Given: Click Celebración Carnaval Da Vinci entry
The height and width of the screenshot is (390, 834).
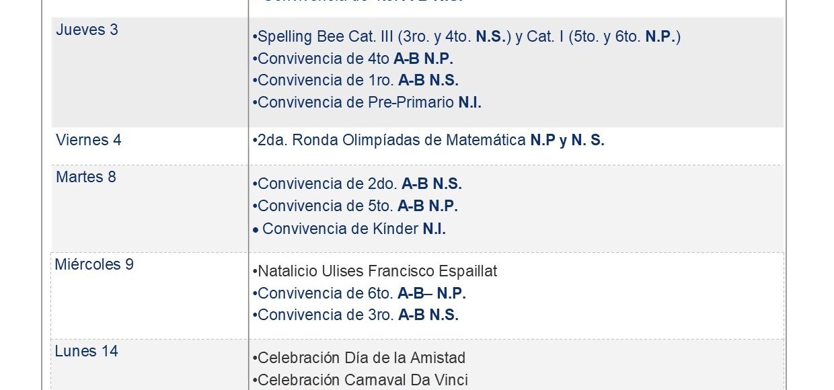Looking at the screenshot, I should pos(360,380).
